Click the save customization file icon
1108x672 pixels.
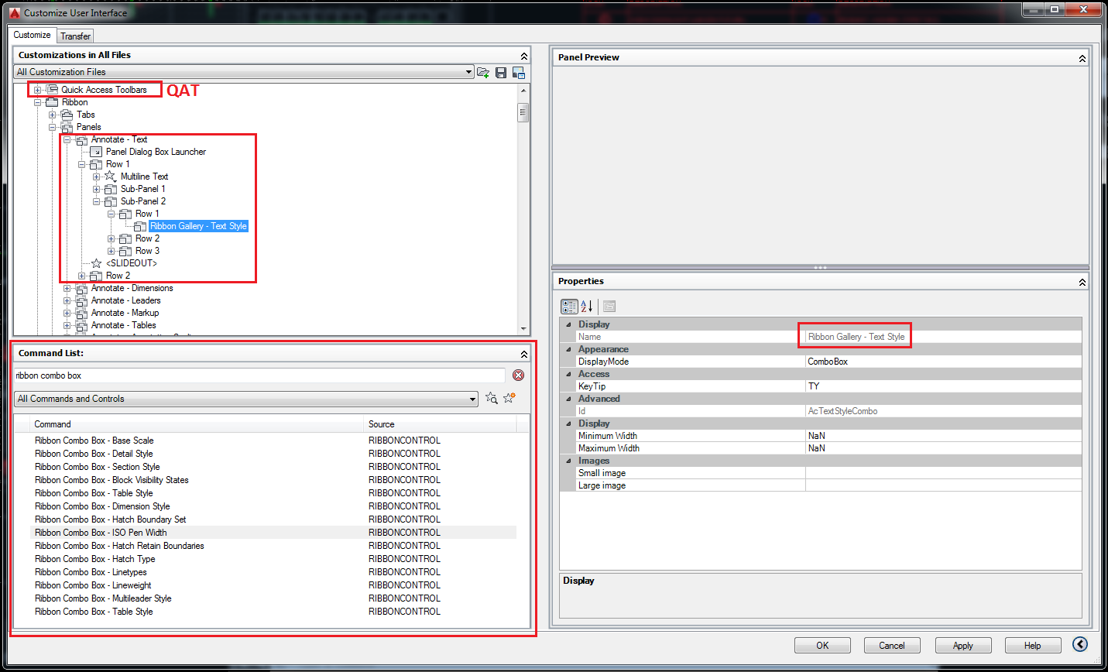click(x=499, y=71)
